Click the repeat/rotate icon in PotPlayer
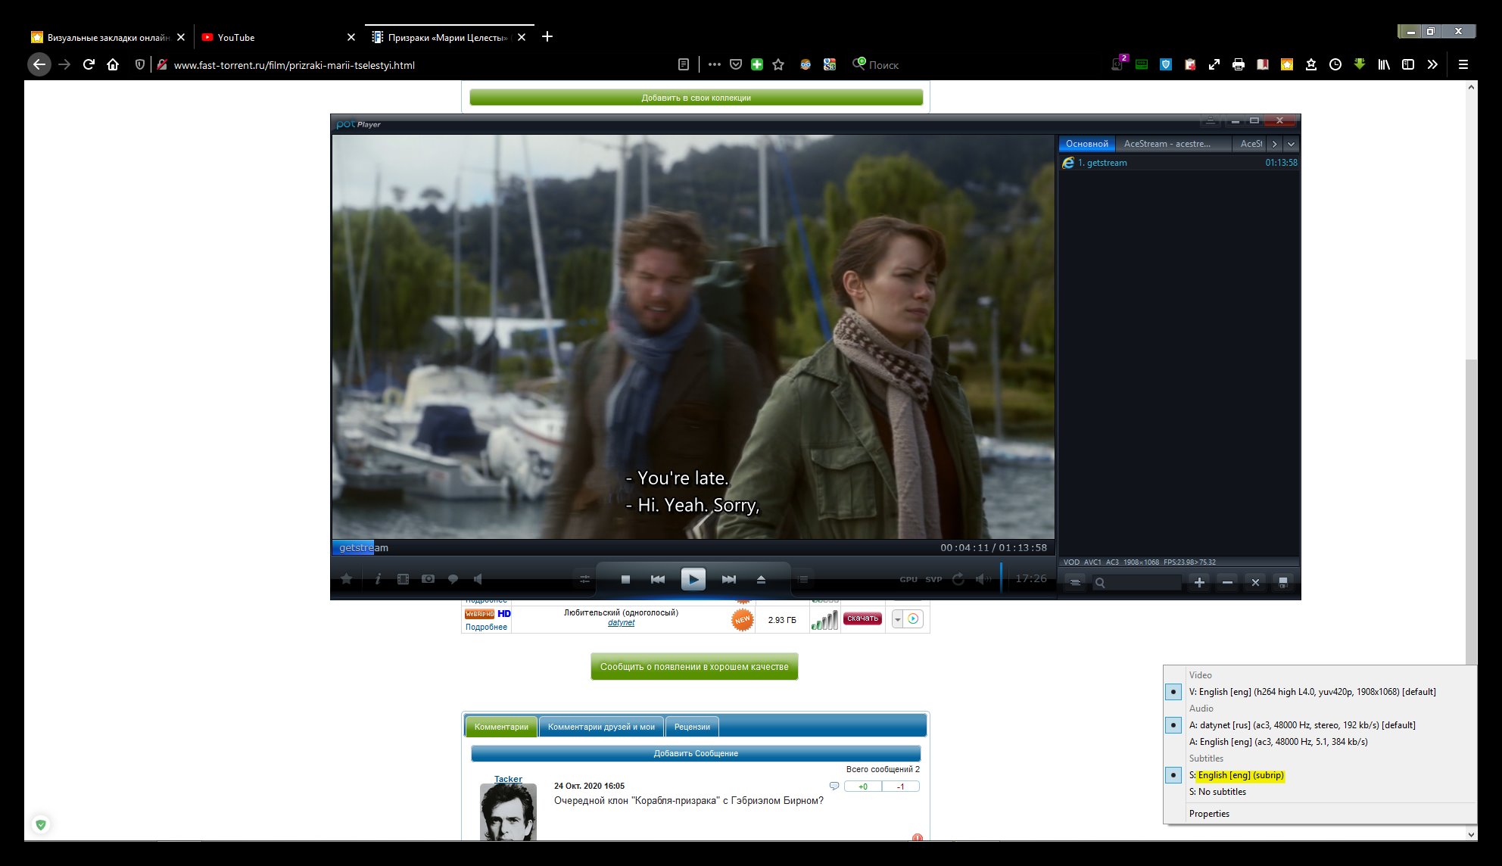The width and height of the screenshot is (1502, 866). click(958, 579)
